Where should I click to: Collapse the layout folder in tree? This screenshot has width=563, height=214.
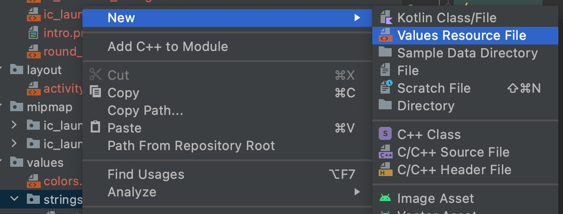click(1, 70)
